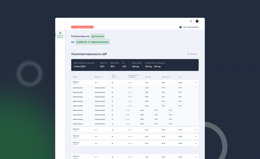This screenshot has height=159, width=260.
Task: Open the recommendations chart icon
Action: [x=181, y=27]
